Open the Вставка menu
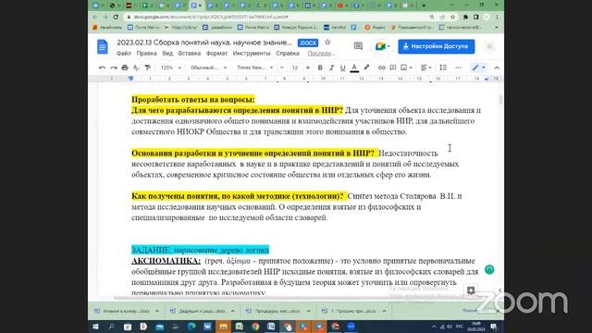Image resolution: width=592 pixels, height=333 pixels. 189,54
